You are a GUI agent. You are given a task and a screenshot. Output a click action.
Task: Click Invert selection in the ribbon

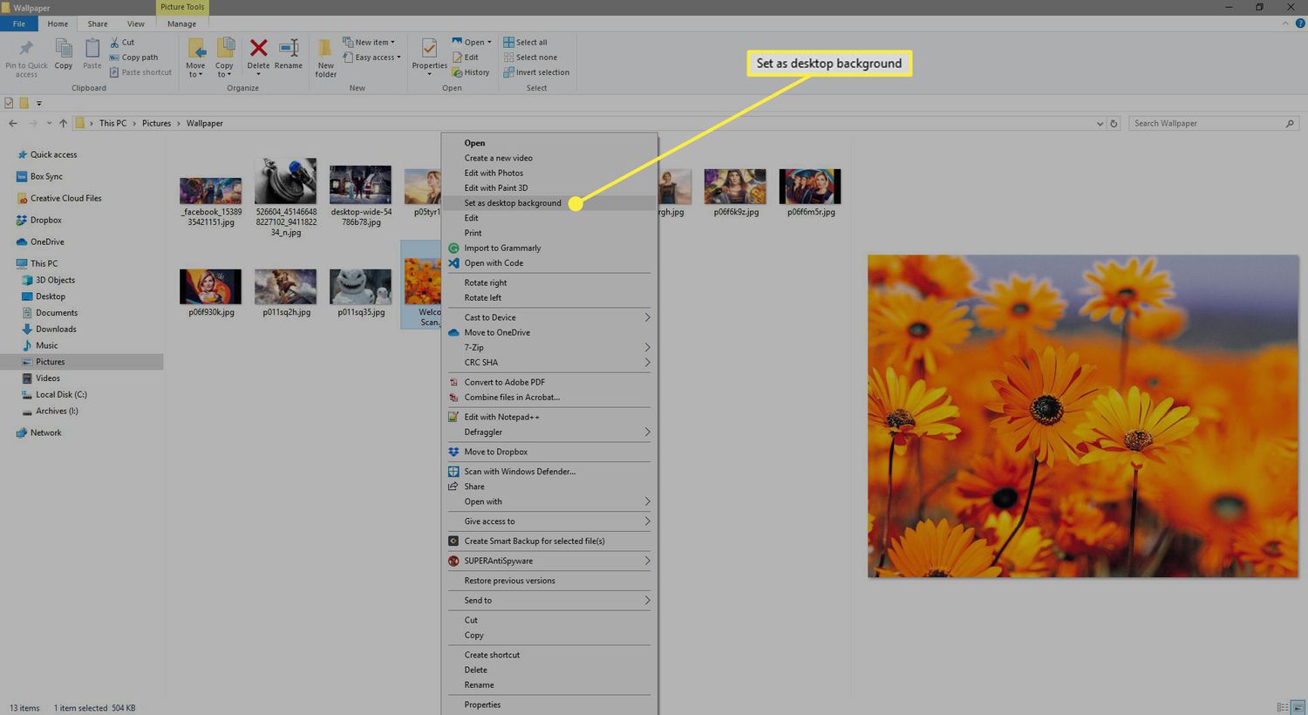[536, 72]
